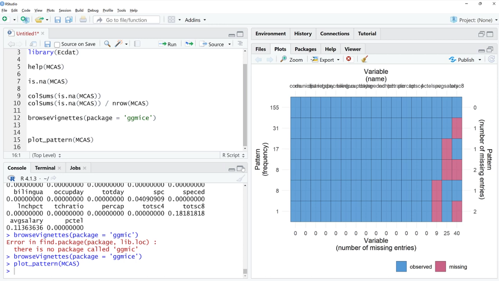
Task: Click the clear console broom icon
Action: [x=241, y=178]
